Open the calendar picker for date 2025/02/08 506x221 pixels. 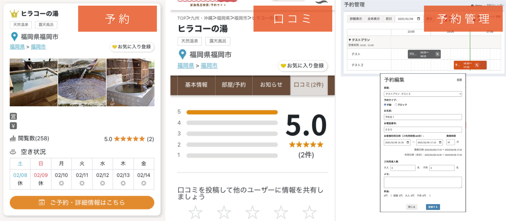[418, 19]
